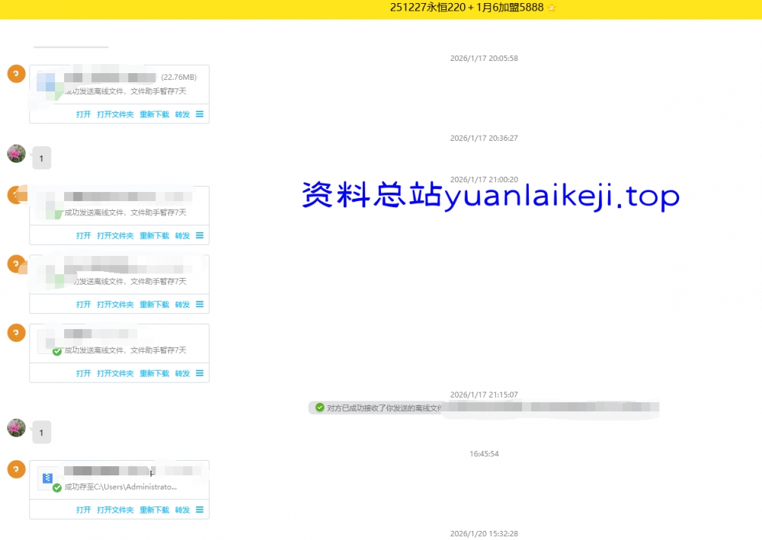The width and height of the screenshot is (762, 540).
Task: Click 转发 on the zip file card
Action: click(182, 510)
